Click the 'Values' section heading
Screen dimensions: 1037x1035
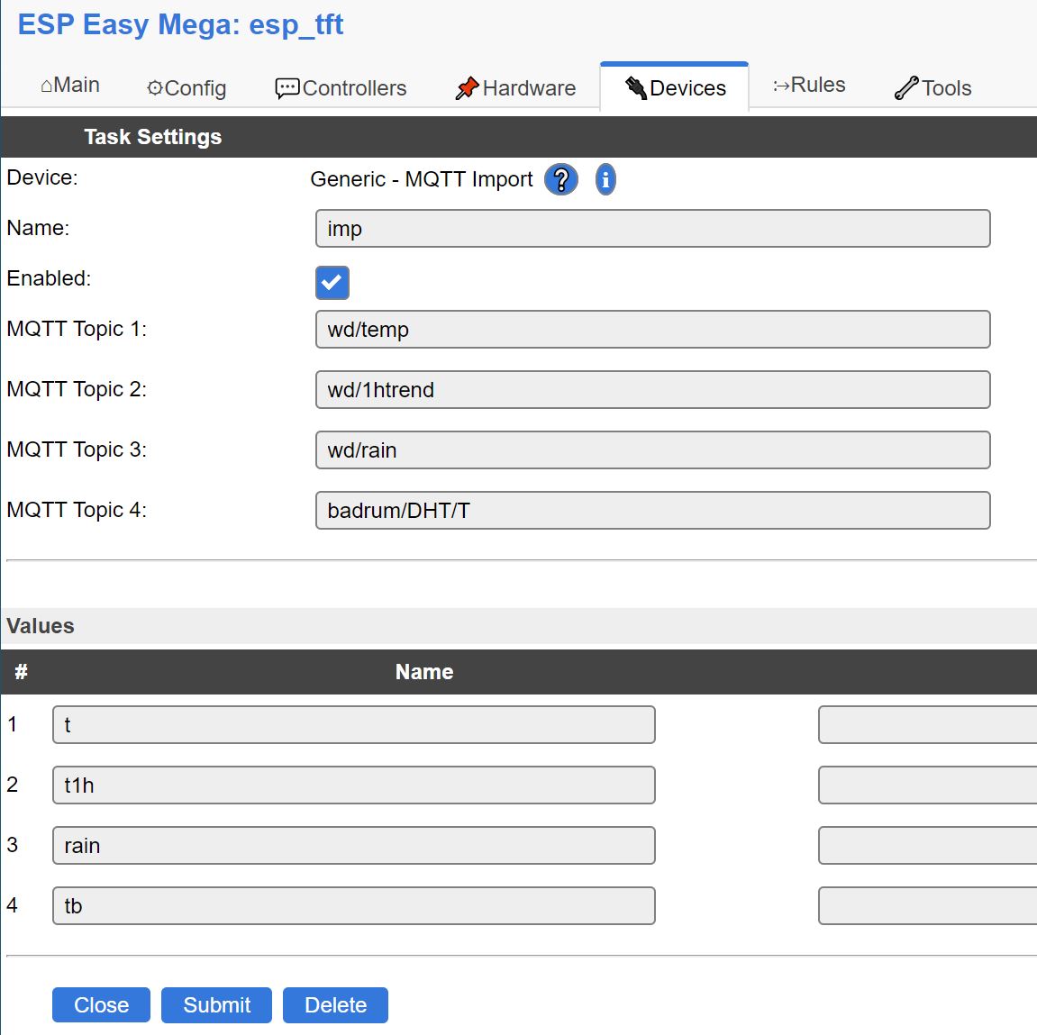point(41,626)
